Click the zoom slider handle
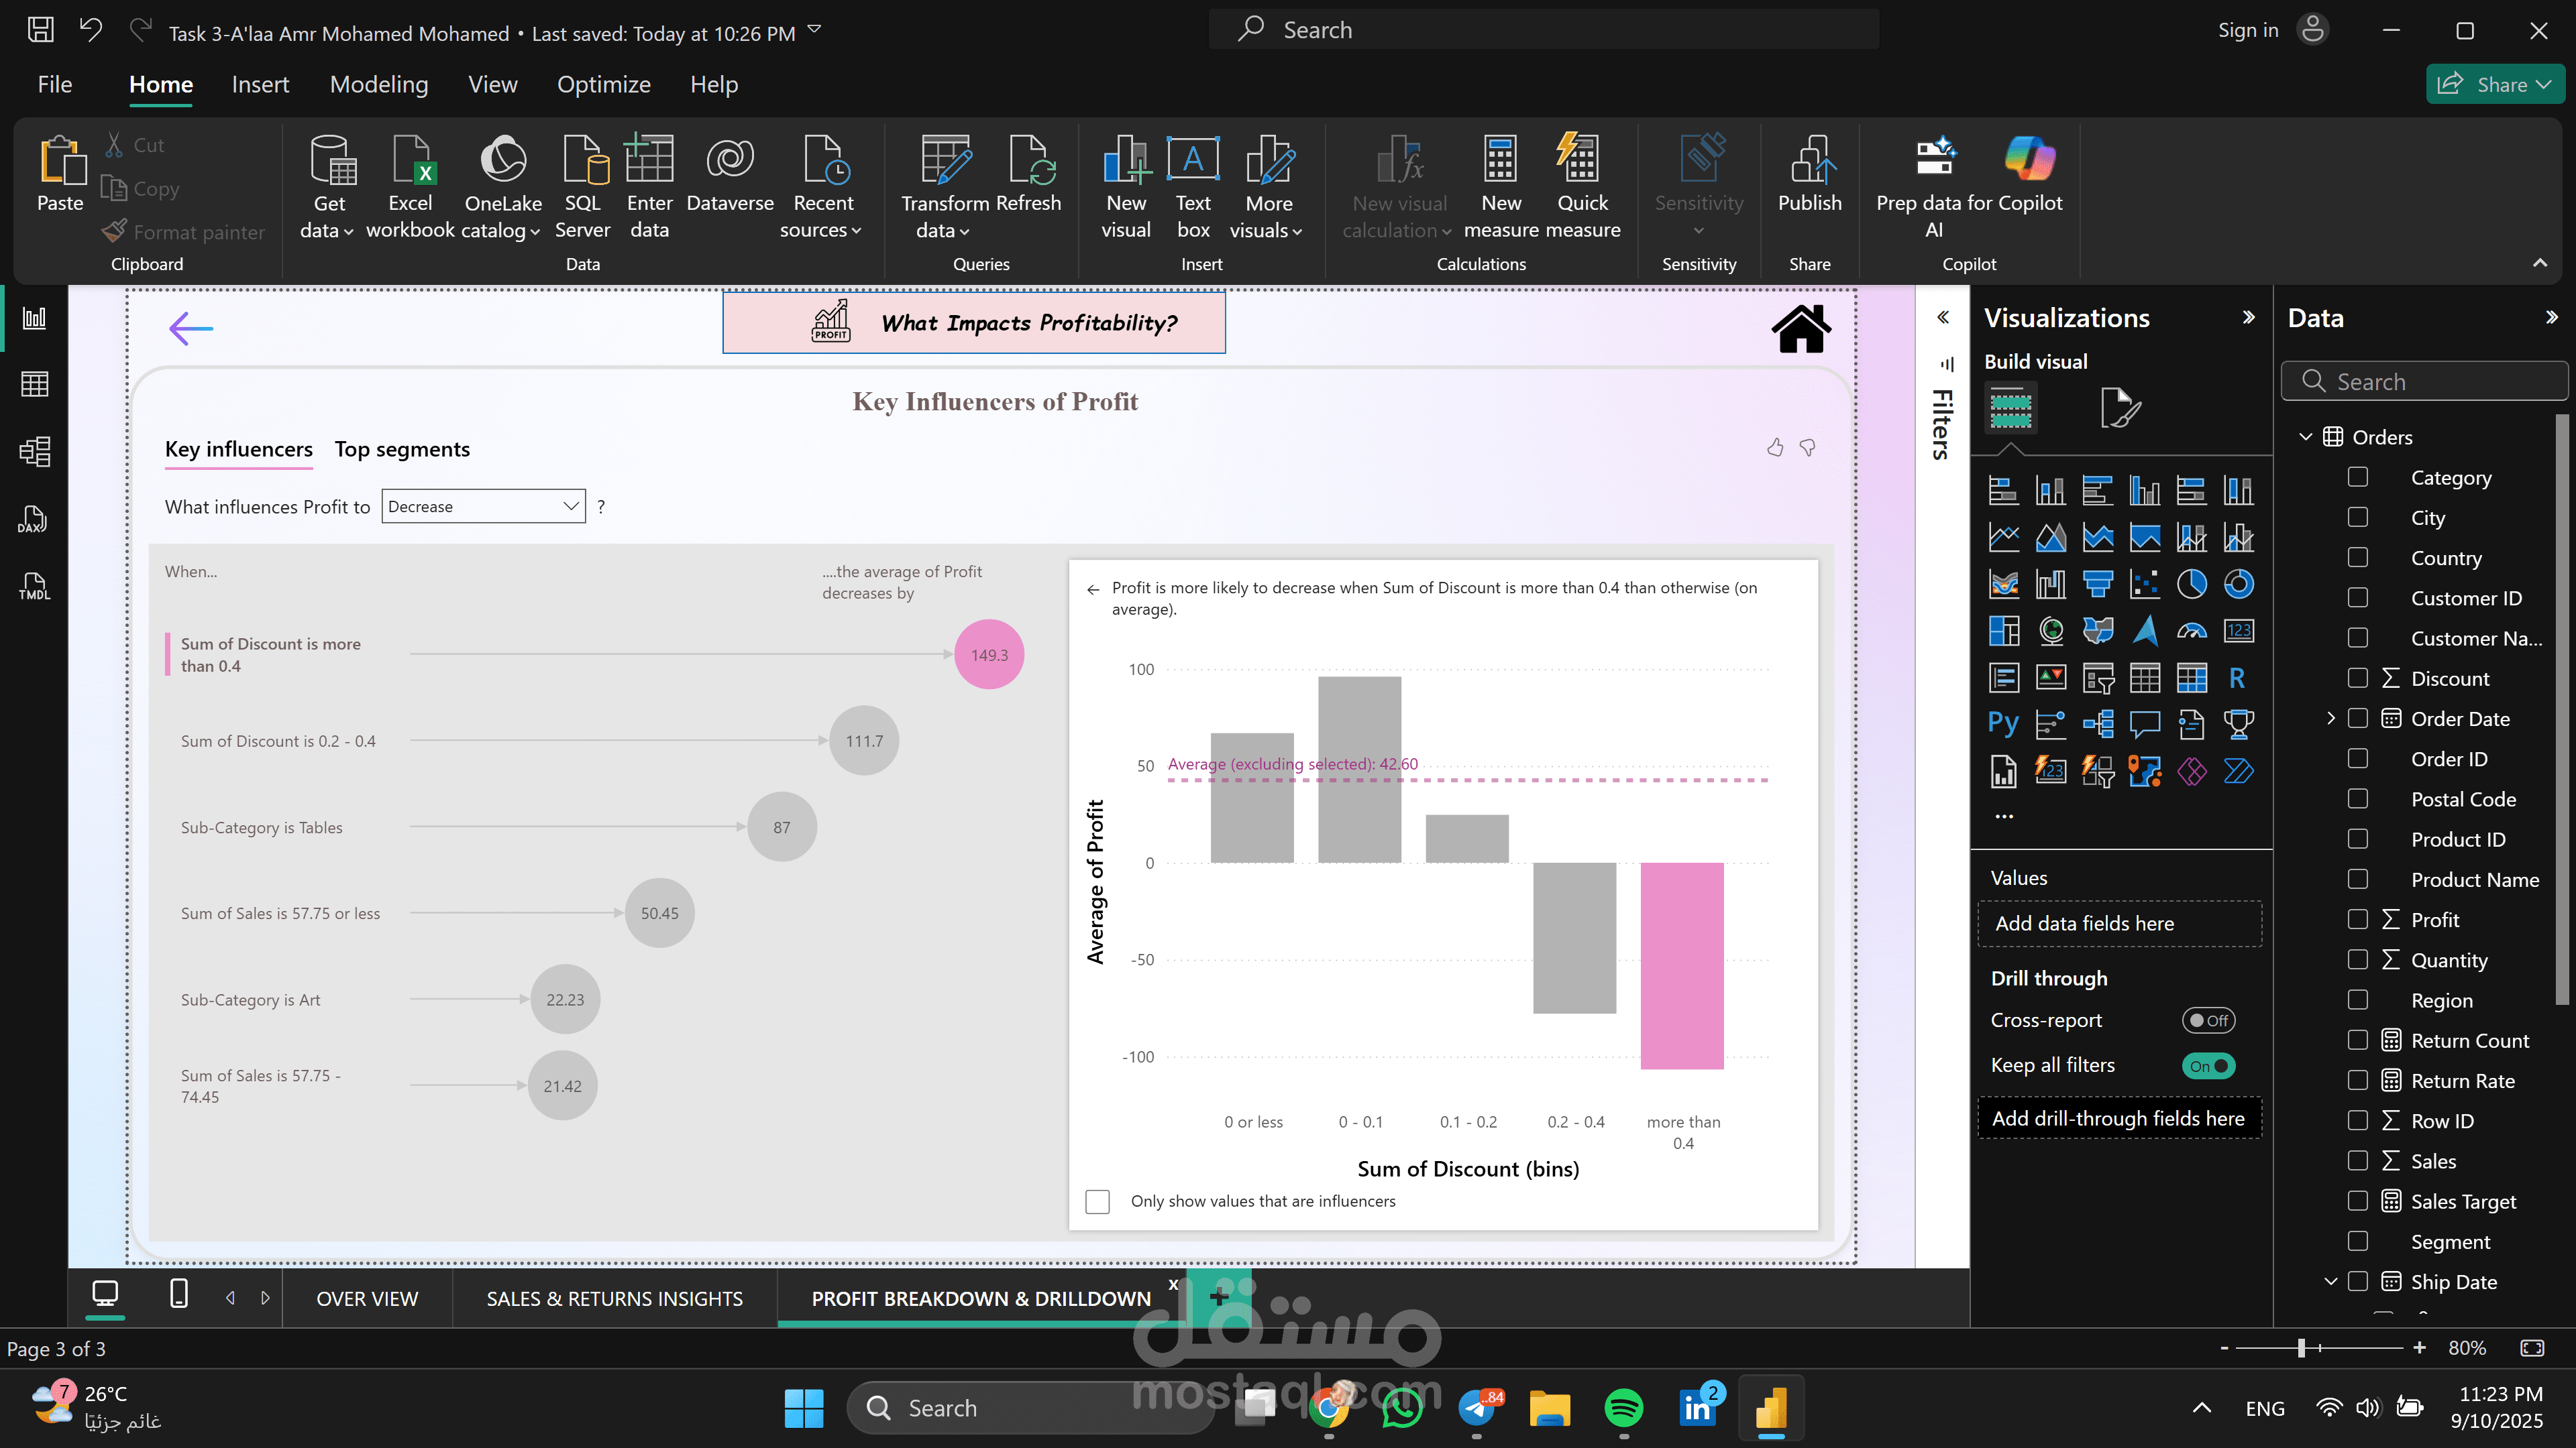The height and width of the screenshot is (1448, 2576). tap(2301, 1348)
